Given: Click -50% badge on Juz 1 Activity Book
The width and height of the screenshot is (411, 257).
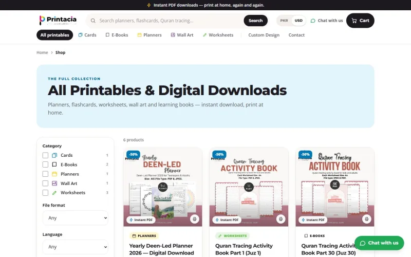Looking at the screenshot, I should (x=219, y=154).
